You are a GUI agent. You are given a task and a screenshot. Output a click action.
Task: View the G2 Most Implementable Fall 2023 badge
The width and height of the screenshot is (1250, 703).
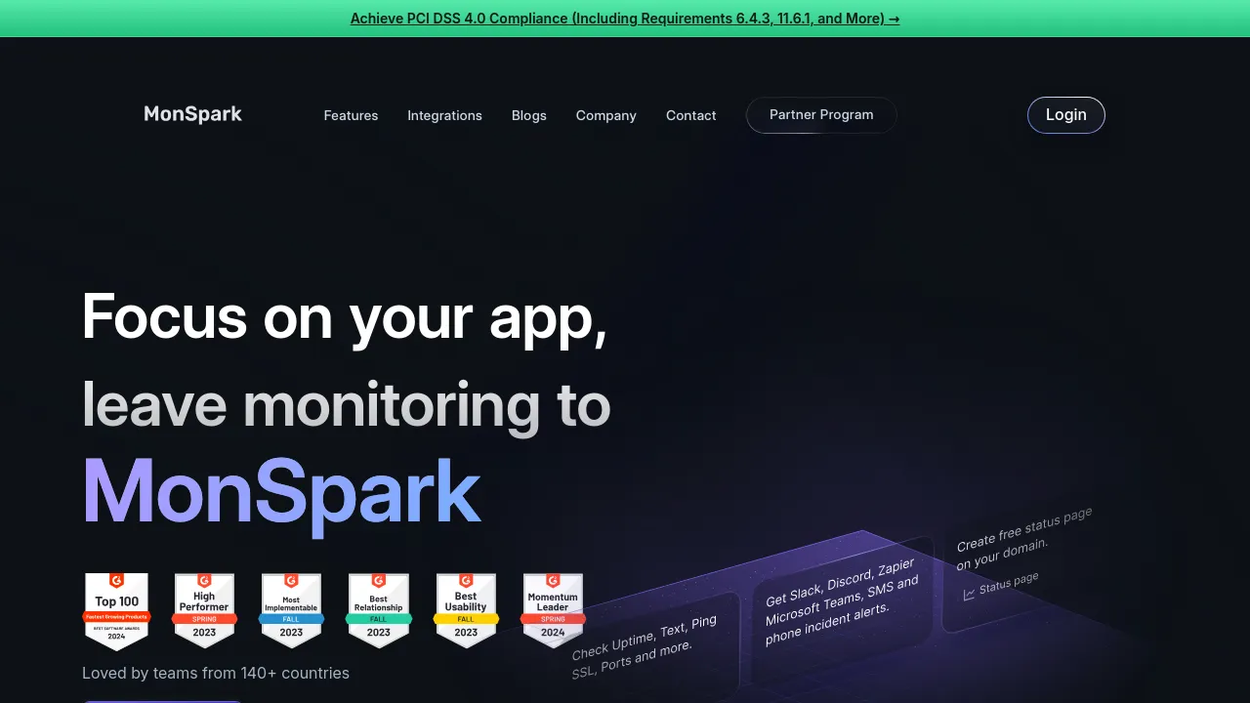click(x=291, y=610)
